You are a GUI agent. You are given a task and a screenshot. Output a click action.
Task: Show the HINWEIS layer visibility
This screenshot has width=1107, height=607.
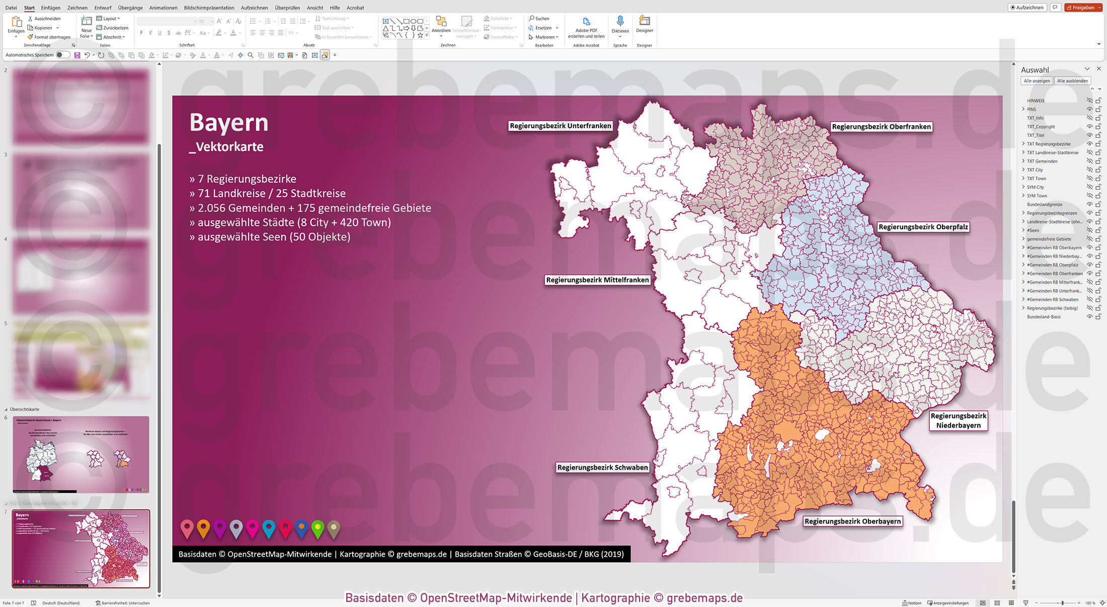click(1090, 101)
